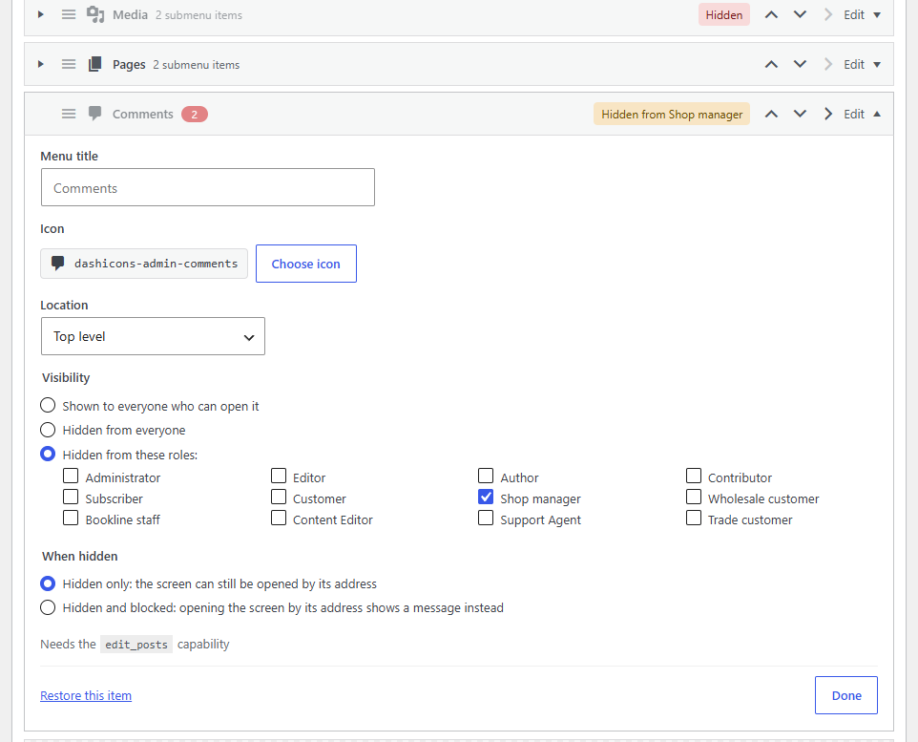Click the Hidden from Shop manager badge
Viewport: 918px width, 742px height.
(x=672, y=115)
